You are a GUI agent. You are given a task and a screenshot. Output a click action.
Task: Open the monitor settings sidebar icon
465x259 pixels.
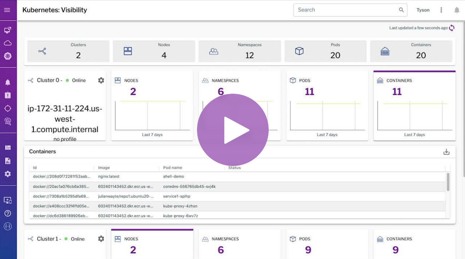pyautogui.click(x=8, y=30)
